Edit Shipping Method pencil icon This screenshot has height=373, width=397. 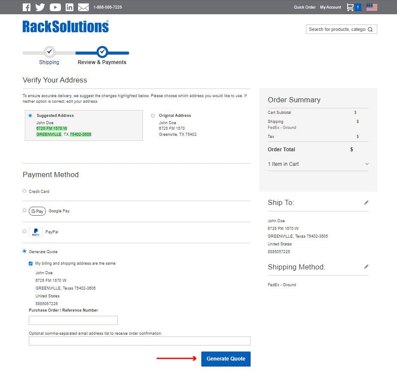pyautogui.click(x=366, y=267)
